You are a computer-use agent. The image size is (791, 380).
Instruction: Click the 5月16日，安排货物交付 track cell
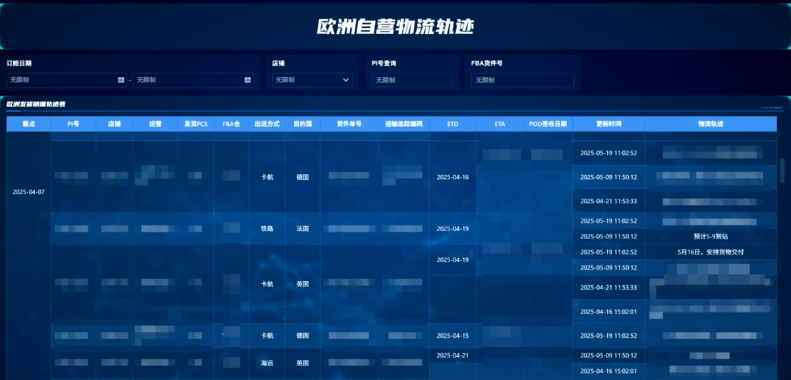click(711, 252)
